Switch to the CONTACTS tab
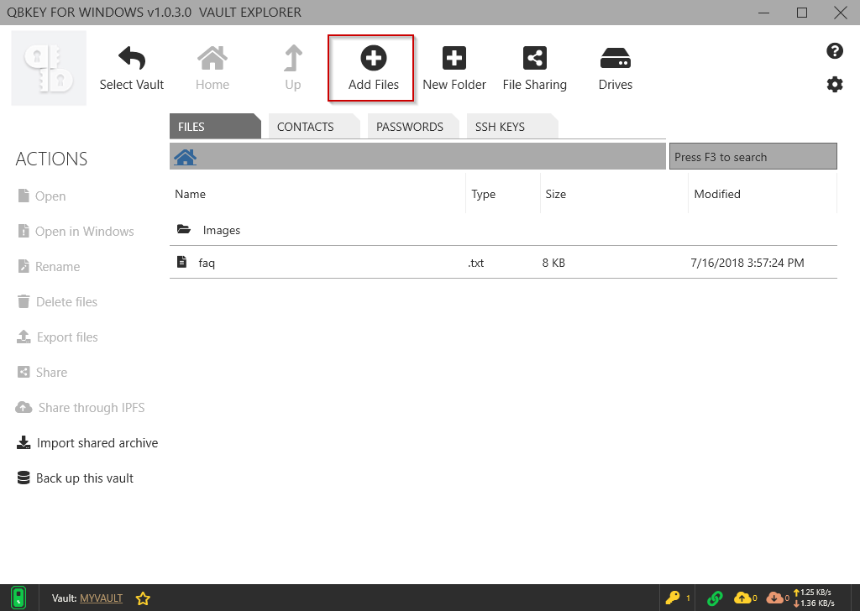Image resolution: width=860 pixels, height=611 pixels. (314, 126)
